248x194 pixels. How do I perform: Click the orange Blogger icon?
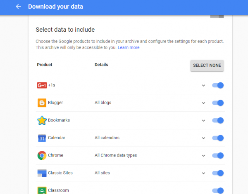(42, 103)
